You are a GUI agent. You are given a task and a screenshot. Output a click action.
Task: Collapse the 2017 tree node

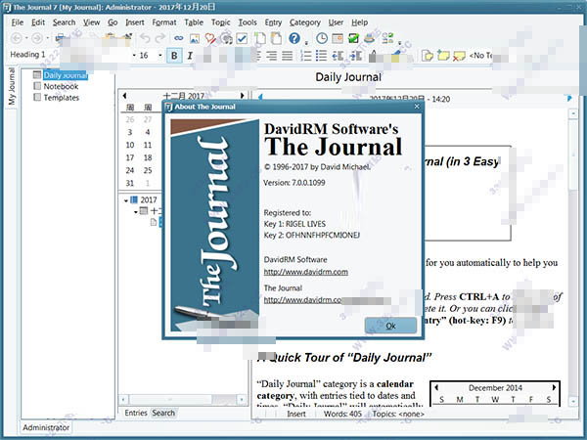pyautogui.click(x=126, y=200)
